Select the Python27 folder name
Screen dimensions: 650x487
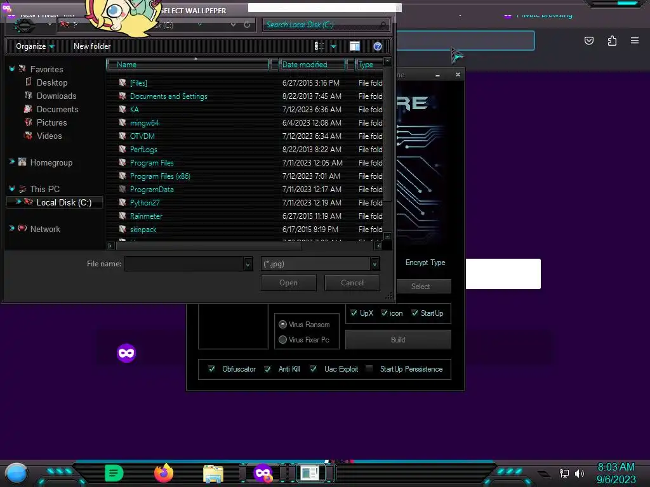pos(145,202)
